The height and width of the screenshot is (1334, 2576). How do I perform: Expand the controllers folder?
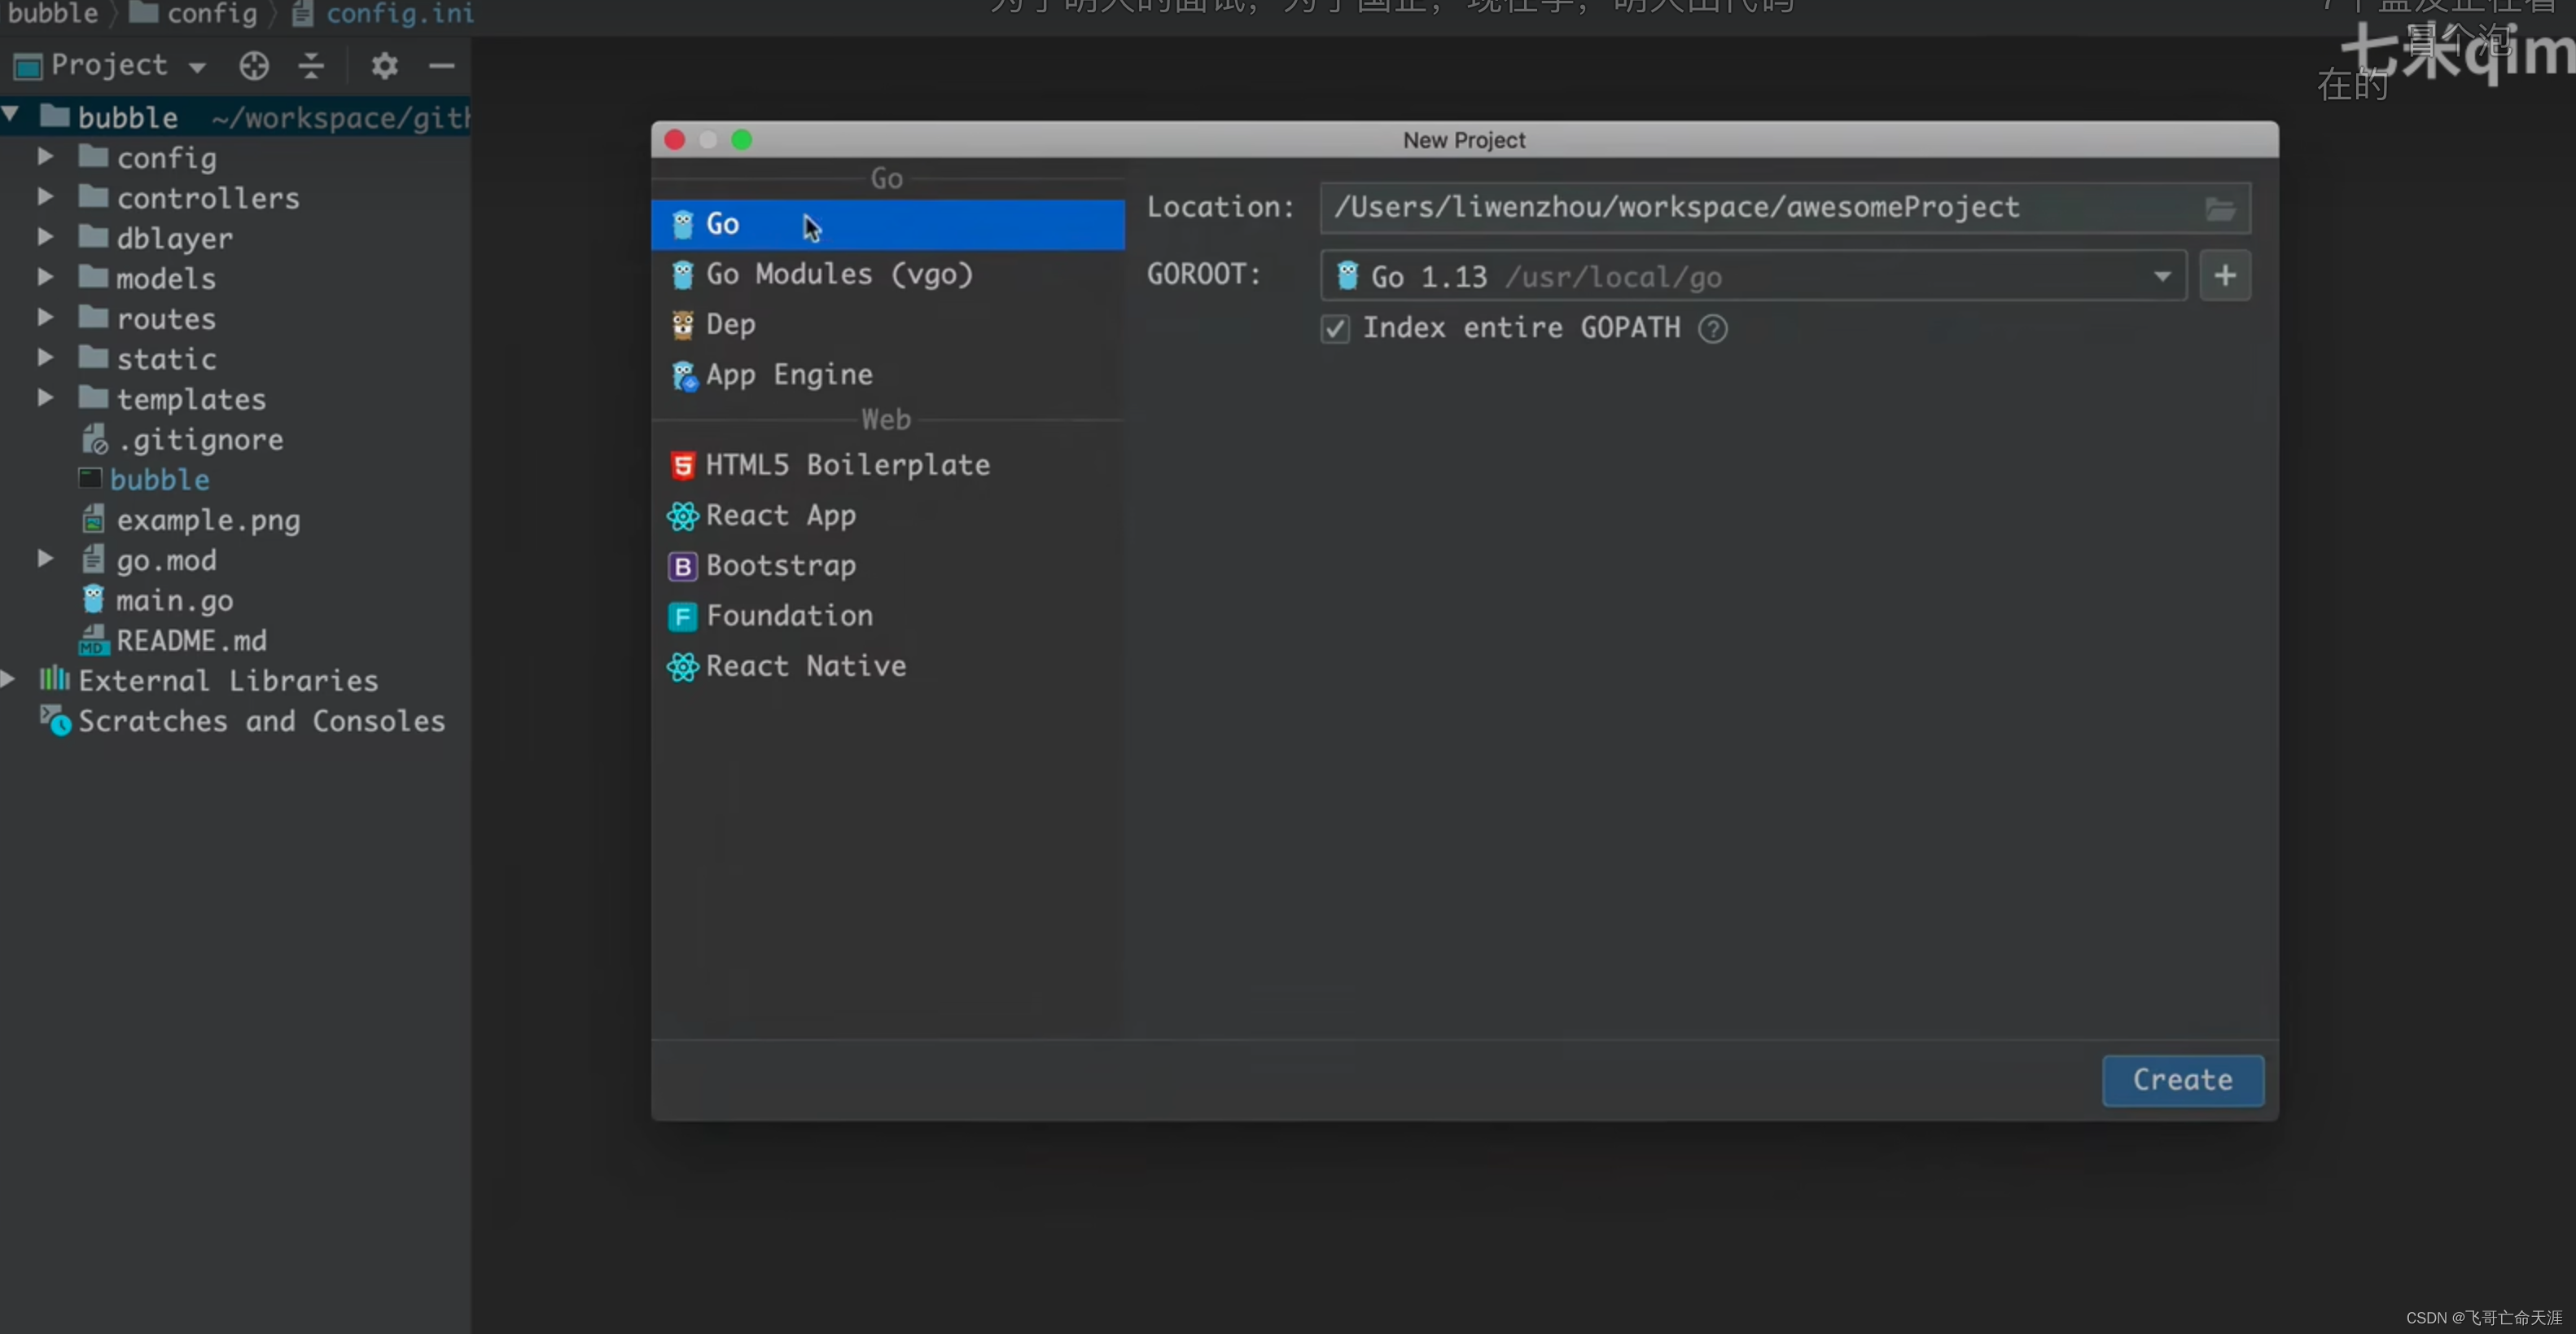click(x=45, y=196)
